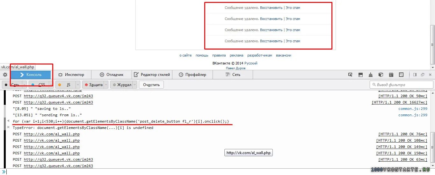Open the HTTP 200 OK 149мс response link
Viewport: 435px width, 175px height.
(x=402, y=147)
